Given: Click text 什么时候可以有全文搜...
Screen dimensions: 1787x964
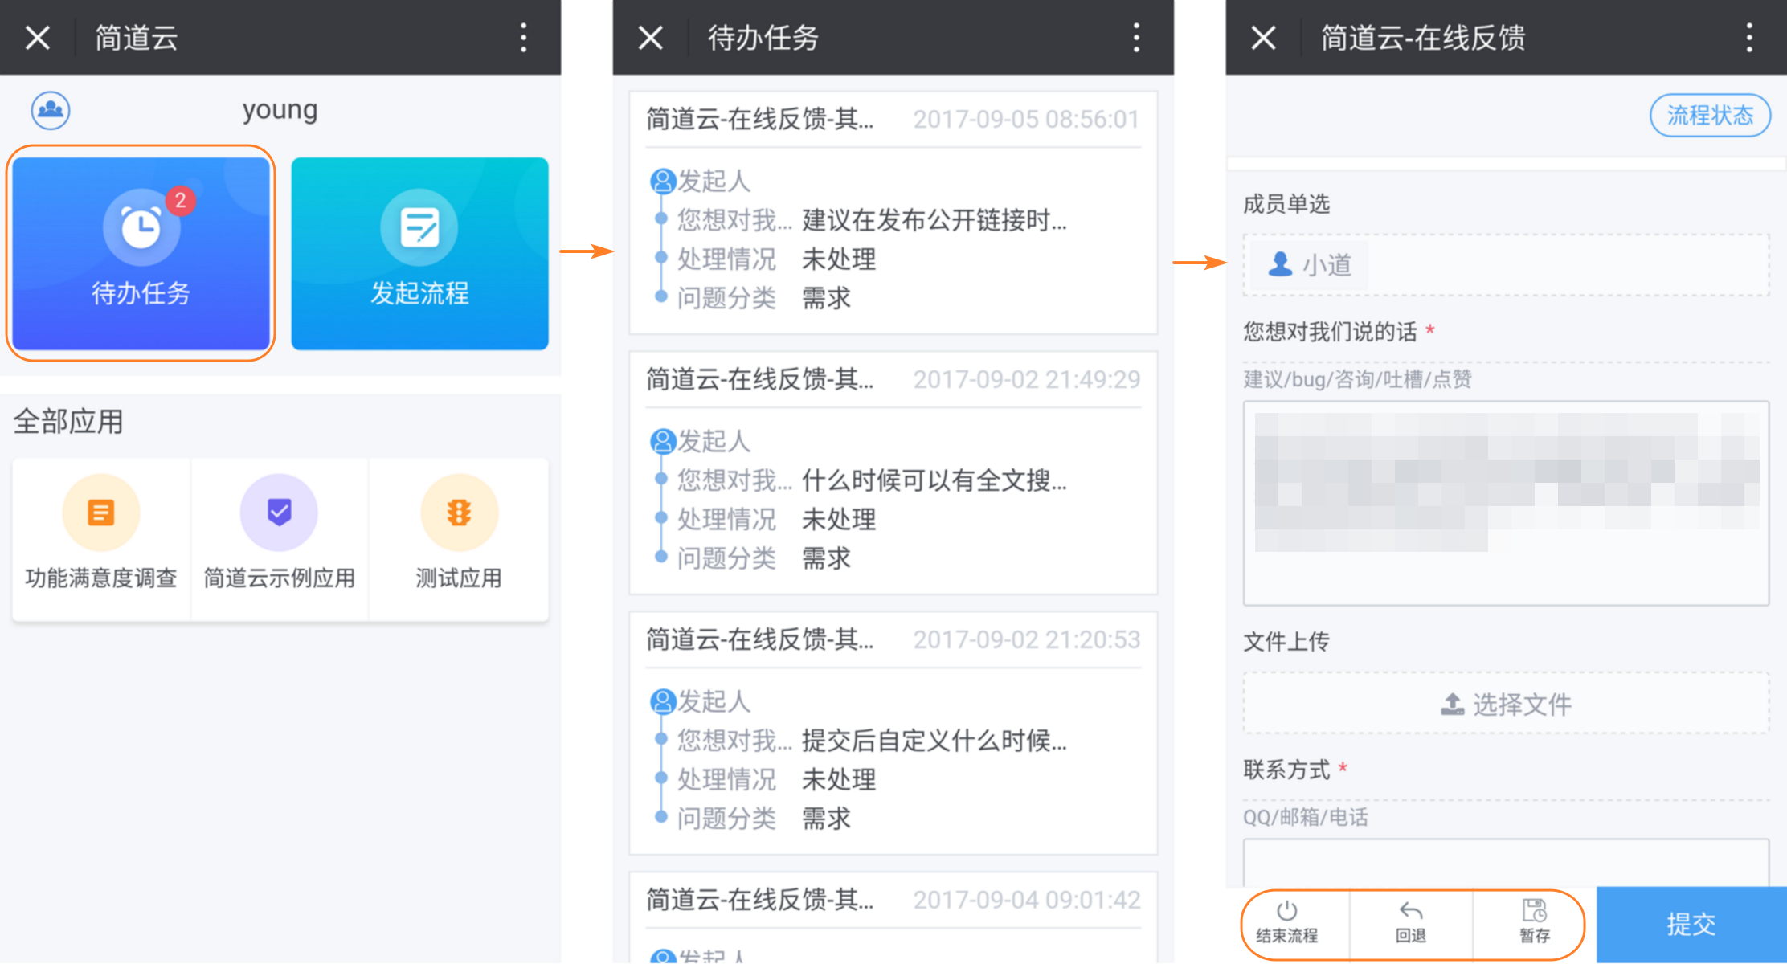Looking at the screenshot, I should [x=934, y=480].
